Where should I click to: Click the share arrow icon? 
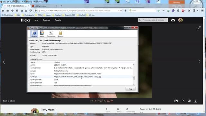(x=189, y=101)
